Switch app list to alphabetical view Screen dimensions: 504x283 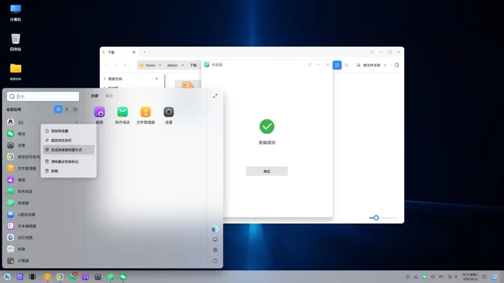click(67, 110)
